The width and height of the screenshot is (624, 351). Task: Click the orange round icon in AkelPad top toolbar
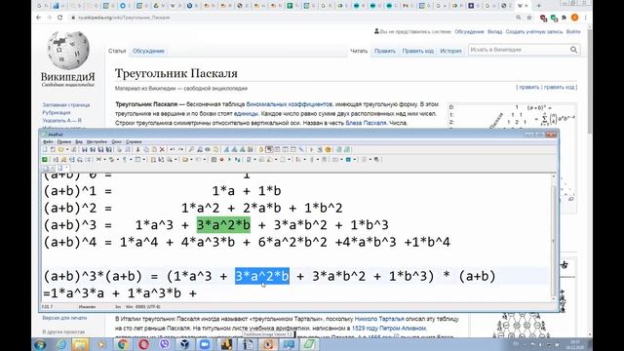click(x=328, y=149)
